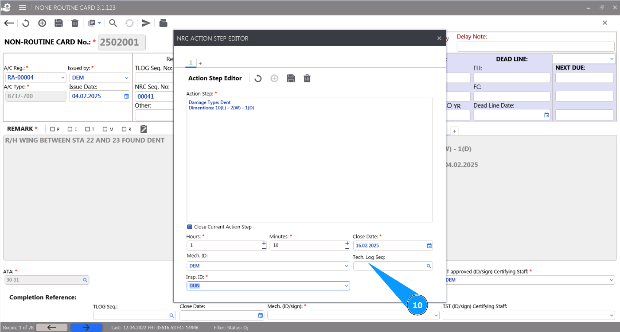Viewport: 620px width, 332px height.
Task: Select action step tab 1
Action: (191, 63)
